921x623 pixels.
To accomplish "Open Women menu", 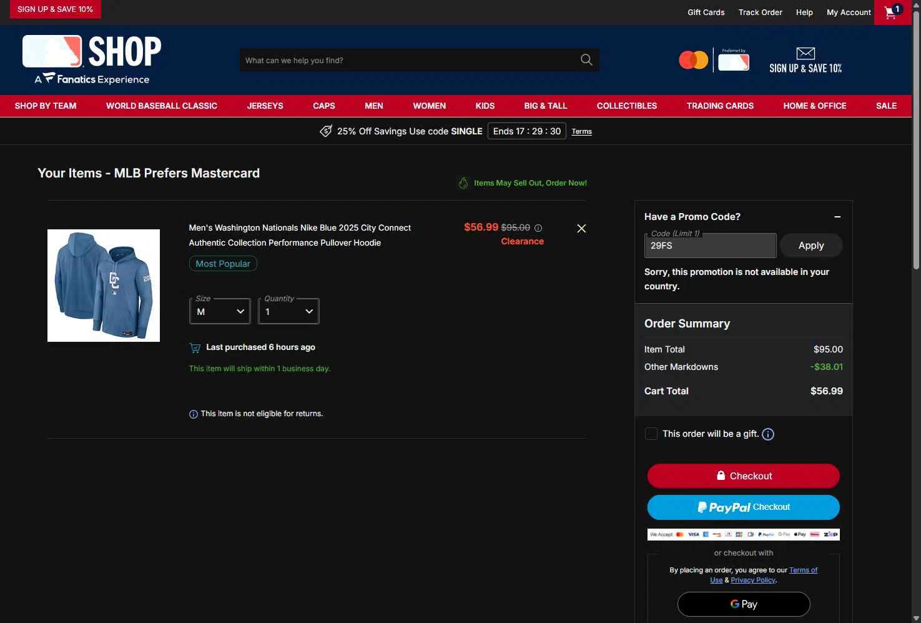I will (430, 106).
